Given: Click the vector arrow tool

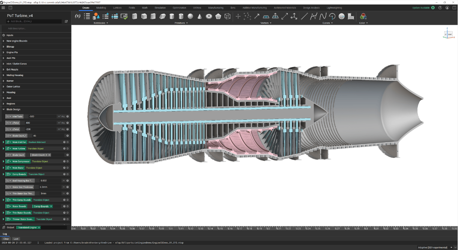Looking at the screenshot, I should click(257, 16).
